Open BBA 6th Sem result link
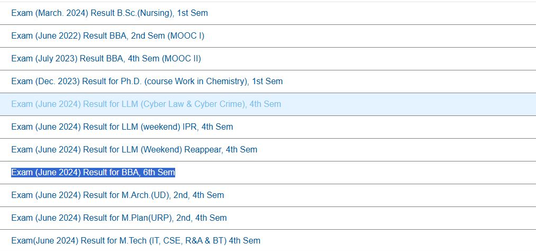 coord(93,172)
